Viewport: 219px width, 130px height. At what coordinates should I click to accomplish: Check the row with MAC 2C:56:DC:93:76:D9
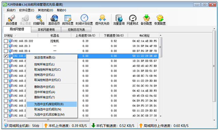click(x=6, y=86)
